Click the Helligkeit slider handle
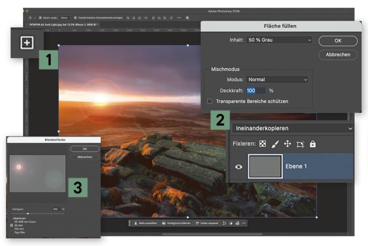368x246 pixels. 28,214
